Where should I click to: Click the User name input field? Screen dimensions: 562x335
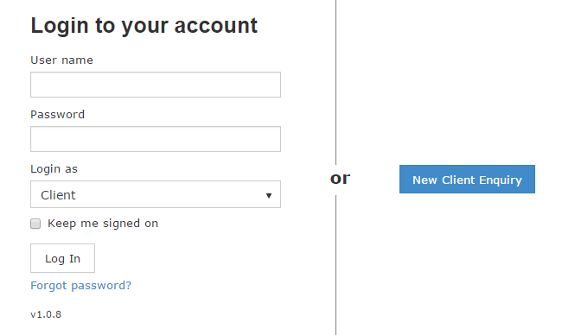click(156, 85)
